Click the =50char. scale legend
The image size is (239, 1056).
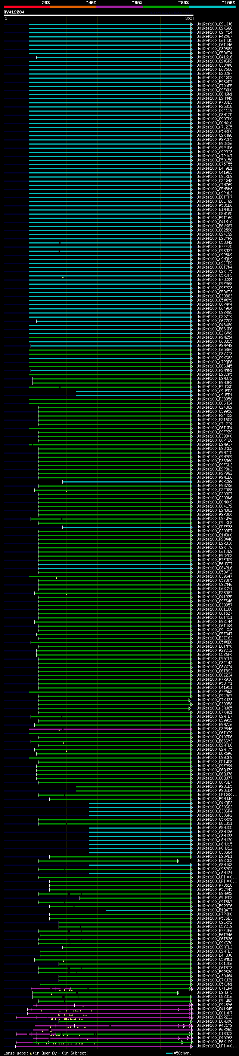[x=179, y=1053]
